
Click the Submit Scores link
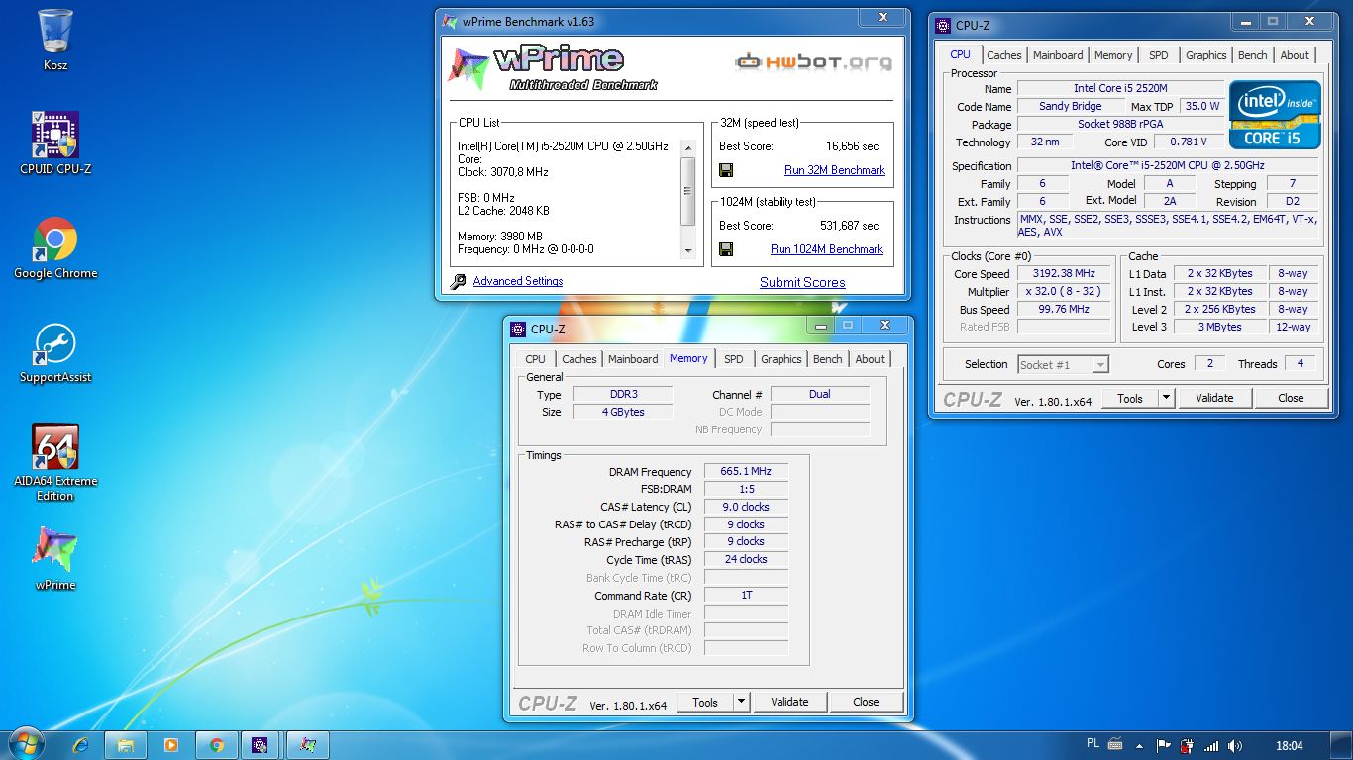[802, 282]
